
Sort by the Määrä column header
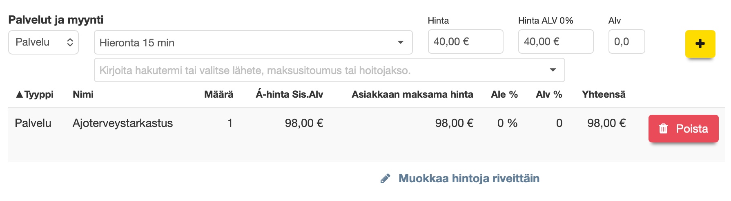pyautogui.click(x=218, y=94)
